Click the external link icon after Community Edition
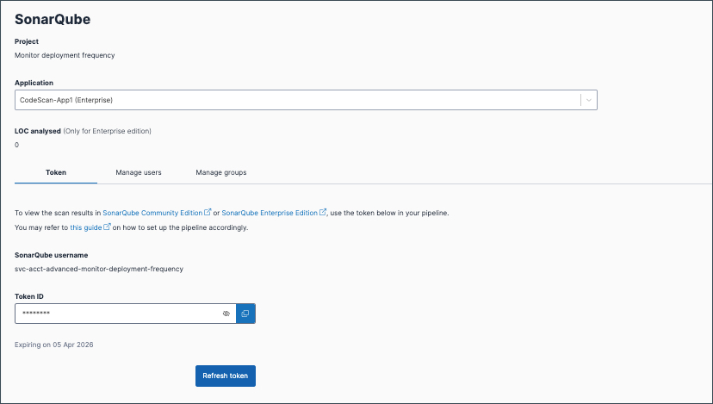713x404 pixels. tap(208, 212)
